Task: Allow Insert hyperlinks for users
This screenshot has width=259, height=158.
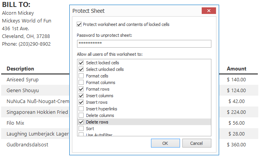Action: (81, 109)
